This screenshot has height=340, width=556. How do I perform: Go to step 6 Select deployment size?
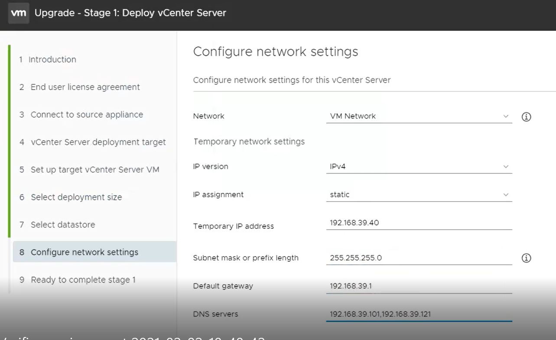pyautogui.click(x=71, y=197)
